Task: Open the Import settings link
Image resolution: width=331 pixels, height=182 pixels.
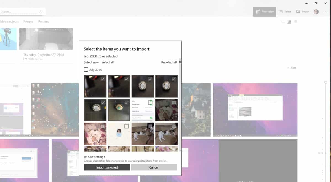Action: (94, 157)
